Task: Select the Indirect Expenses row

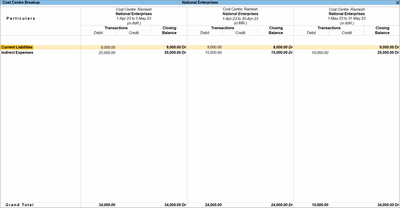Action: (200, 53)
